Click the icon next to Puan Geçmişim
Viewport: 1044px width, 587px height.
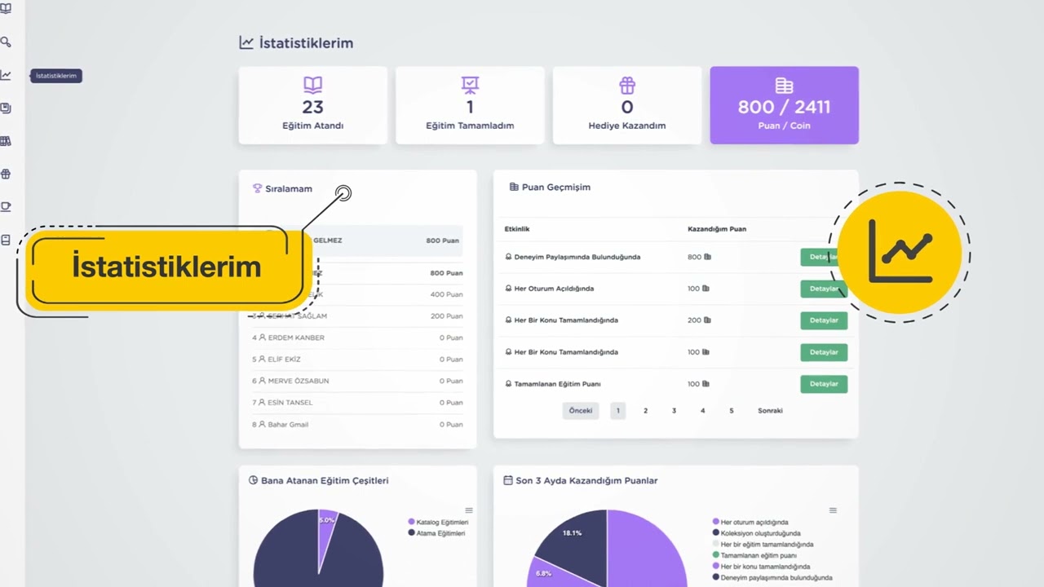coord(514,187)
